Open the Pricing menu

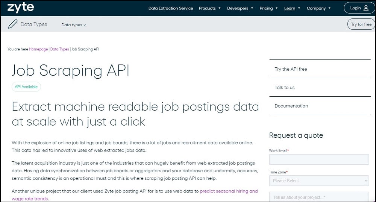[266, 8]
